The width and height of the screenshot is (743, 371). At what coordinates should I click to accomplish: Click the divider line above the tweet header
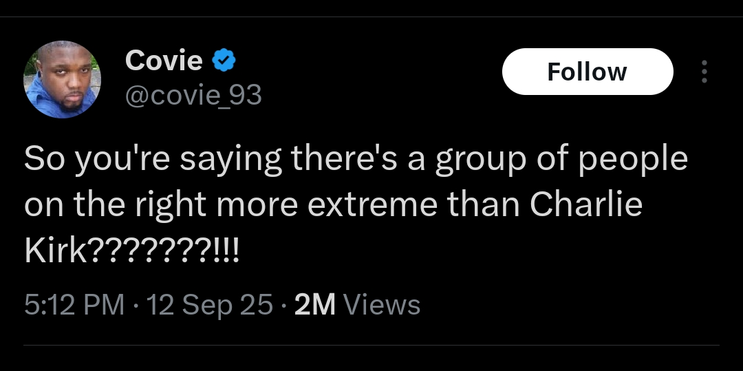click(371, 17)
